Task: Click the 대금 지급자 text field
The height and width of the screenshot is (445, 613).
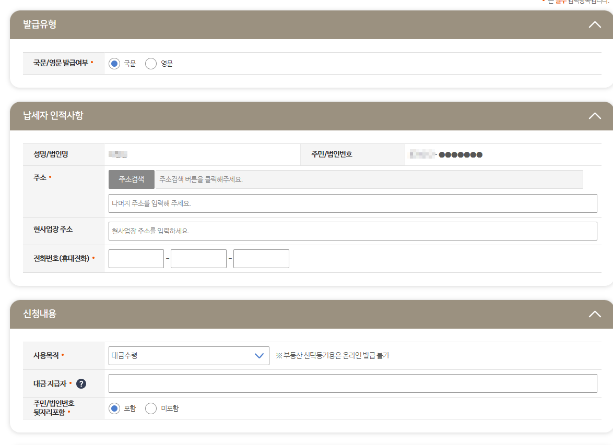Action: [352, 383]
